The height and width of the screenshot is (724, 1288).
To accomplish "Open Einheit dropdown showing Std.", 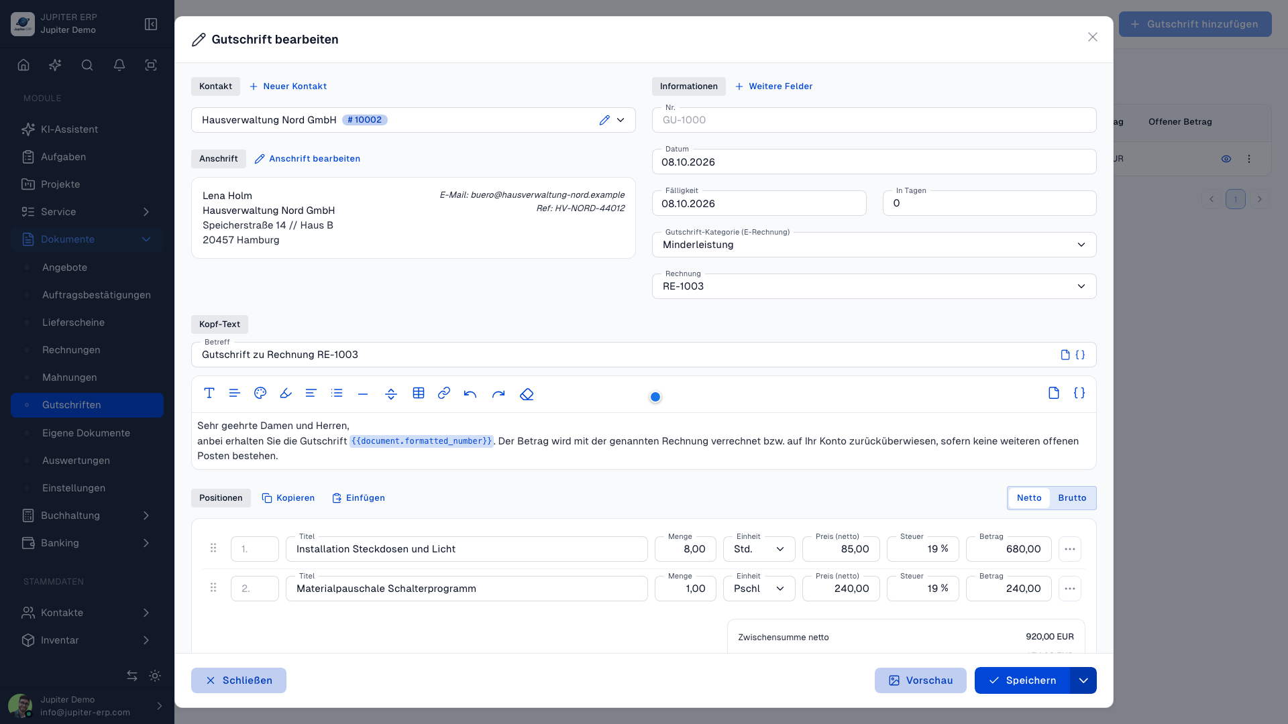I will pos(759,549).
